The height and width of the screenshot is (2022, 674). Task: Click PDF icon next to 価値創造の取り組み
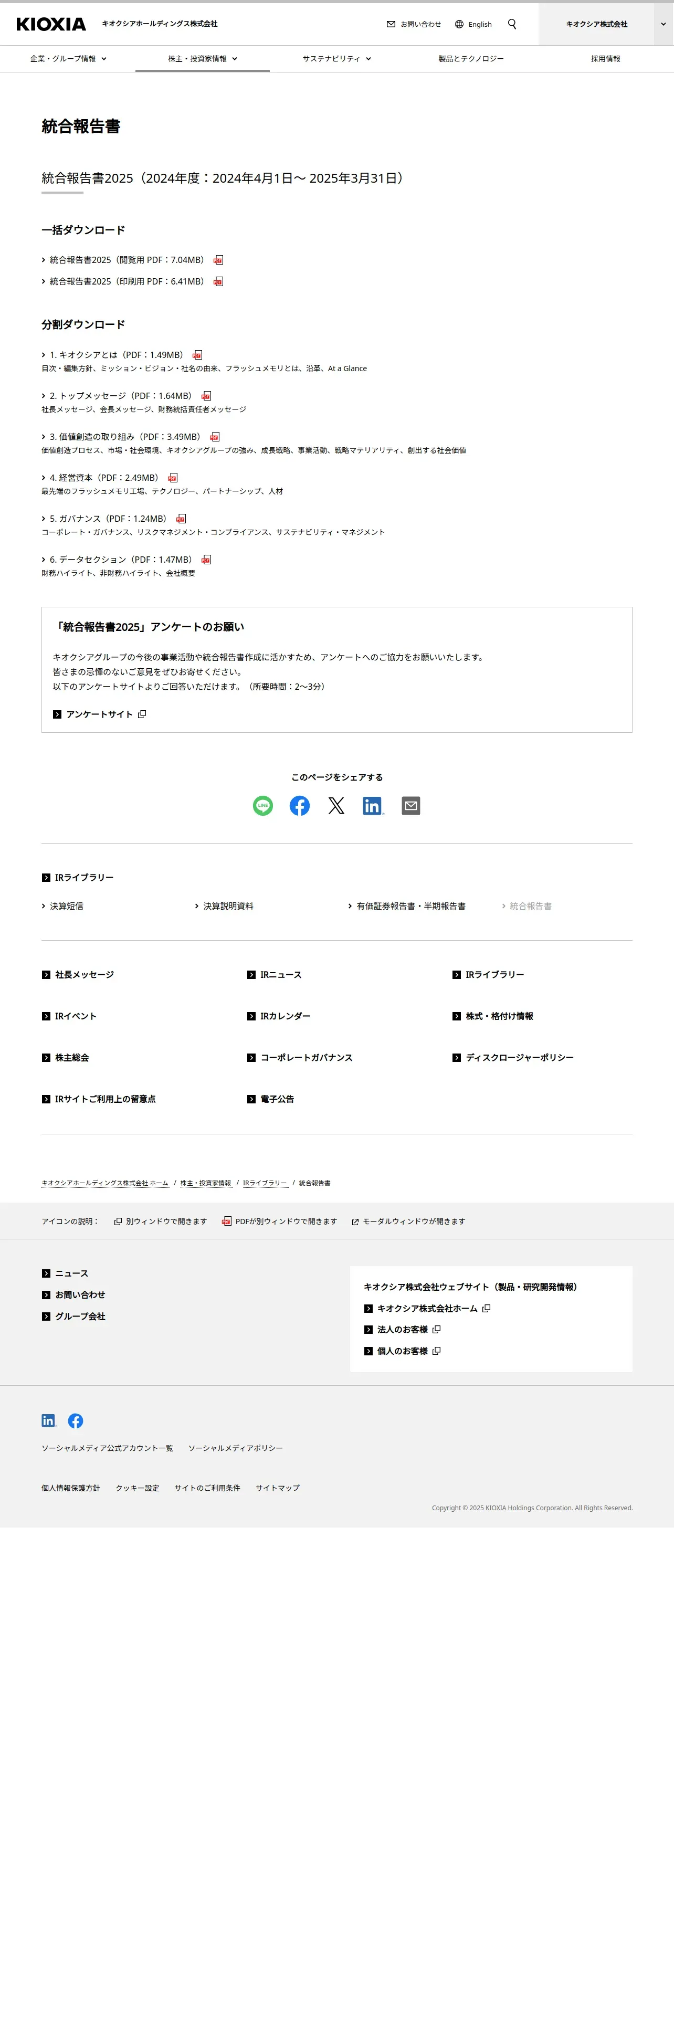pos(214,436)
